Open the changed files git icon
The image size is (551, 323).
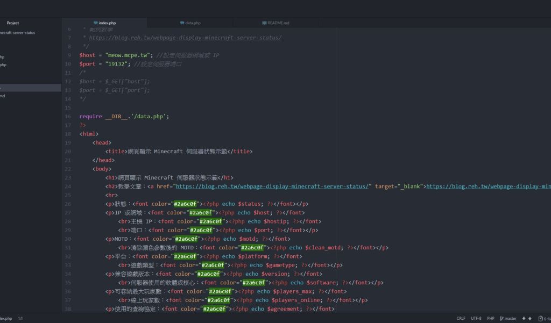click(x=541, y=319)
